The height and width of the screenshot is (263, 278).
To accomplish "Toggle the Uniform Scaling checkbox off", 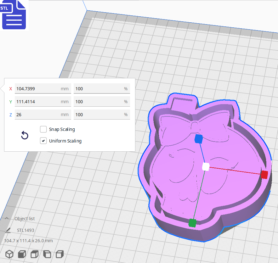I will pyautogui.click(x=43, y=141).
